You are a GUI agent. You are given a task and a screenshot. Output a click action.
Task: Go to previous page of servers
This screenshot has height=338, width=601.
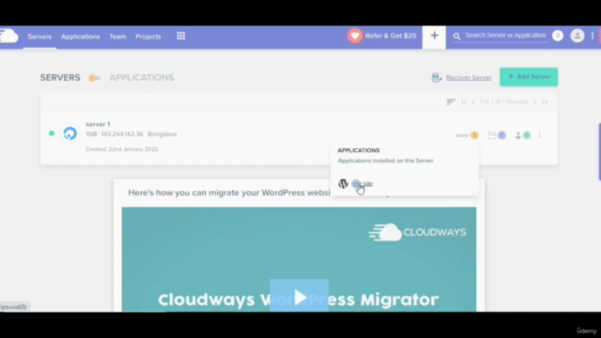[x=473, y=102]
